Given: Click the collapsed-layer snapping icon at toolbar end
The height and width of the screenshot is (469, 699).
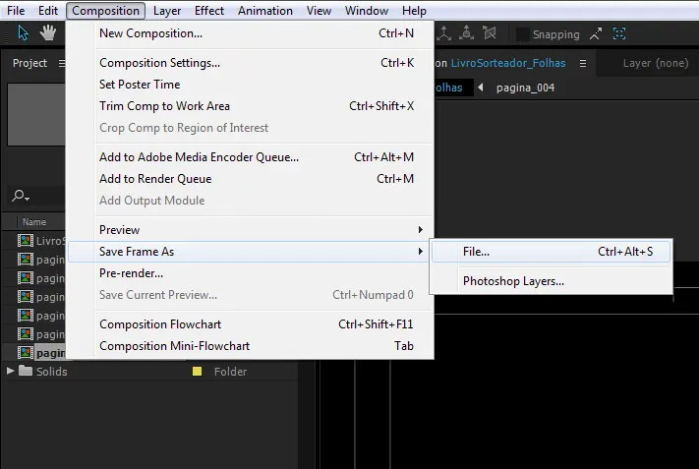Looking at the screenshot, I should tap(619, 33).
